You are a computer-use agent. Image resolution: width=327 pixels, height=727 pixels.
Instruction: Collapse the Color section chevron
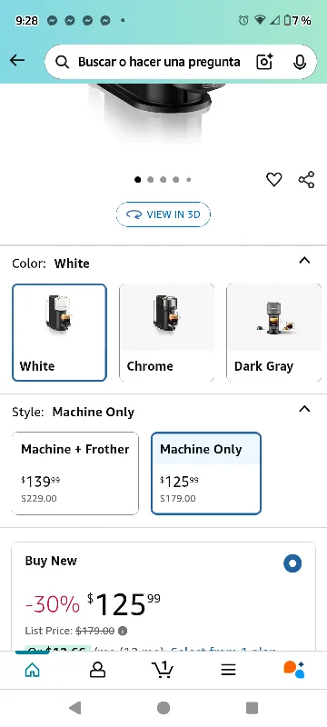[x=304, y=261]
